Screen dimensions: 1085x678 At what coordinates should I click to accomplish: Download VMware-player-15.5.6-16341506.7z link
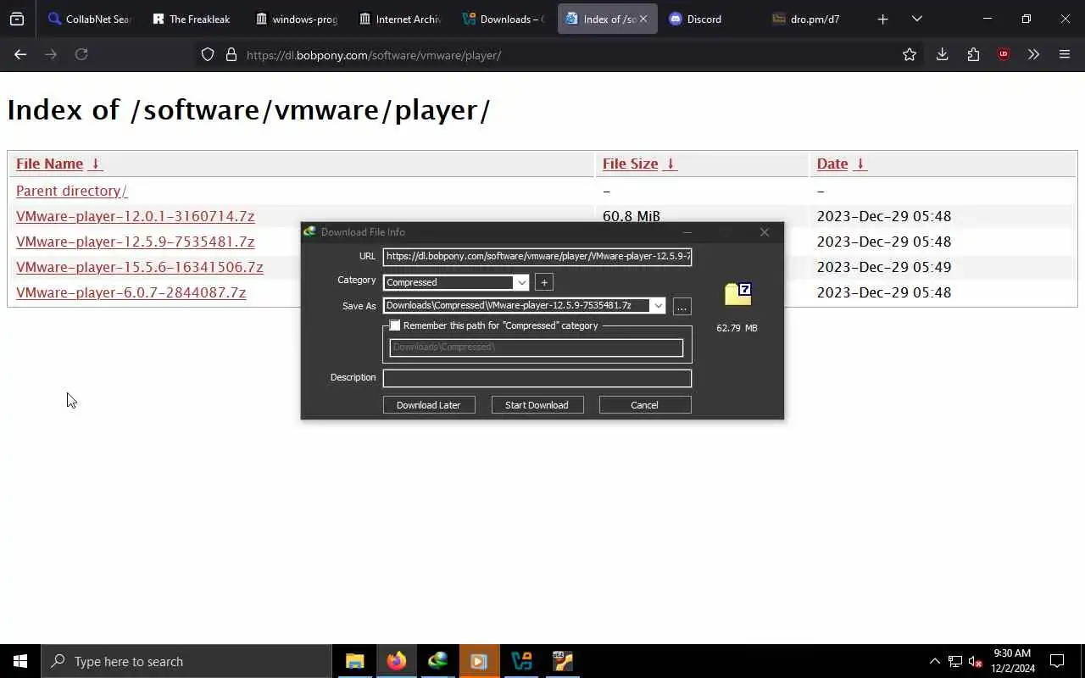139,267
